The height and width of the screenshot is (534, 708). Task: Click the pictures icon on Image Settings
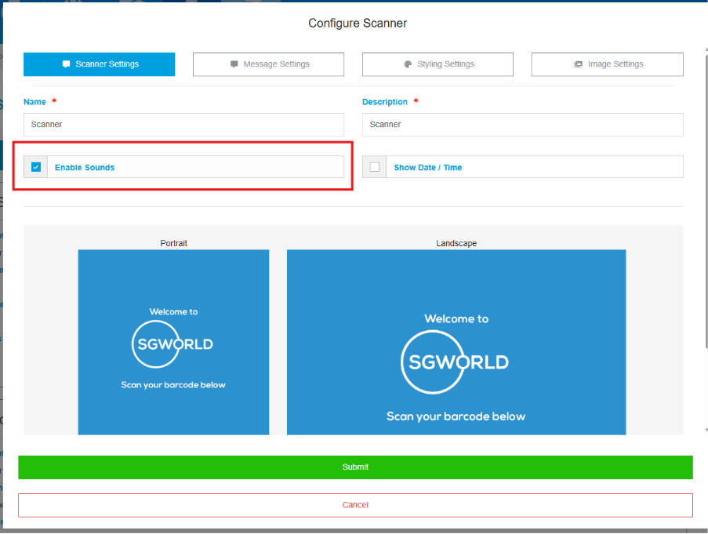[x=578, y=64]
